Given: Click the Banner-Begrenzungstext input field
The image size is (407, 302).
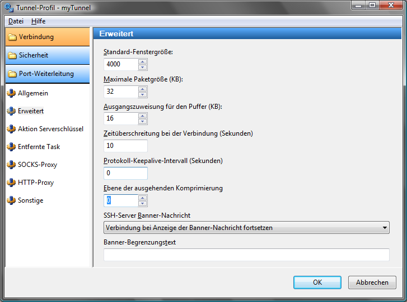Looking at the screenshot, I should pos(246,255).
